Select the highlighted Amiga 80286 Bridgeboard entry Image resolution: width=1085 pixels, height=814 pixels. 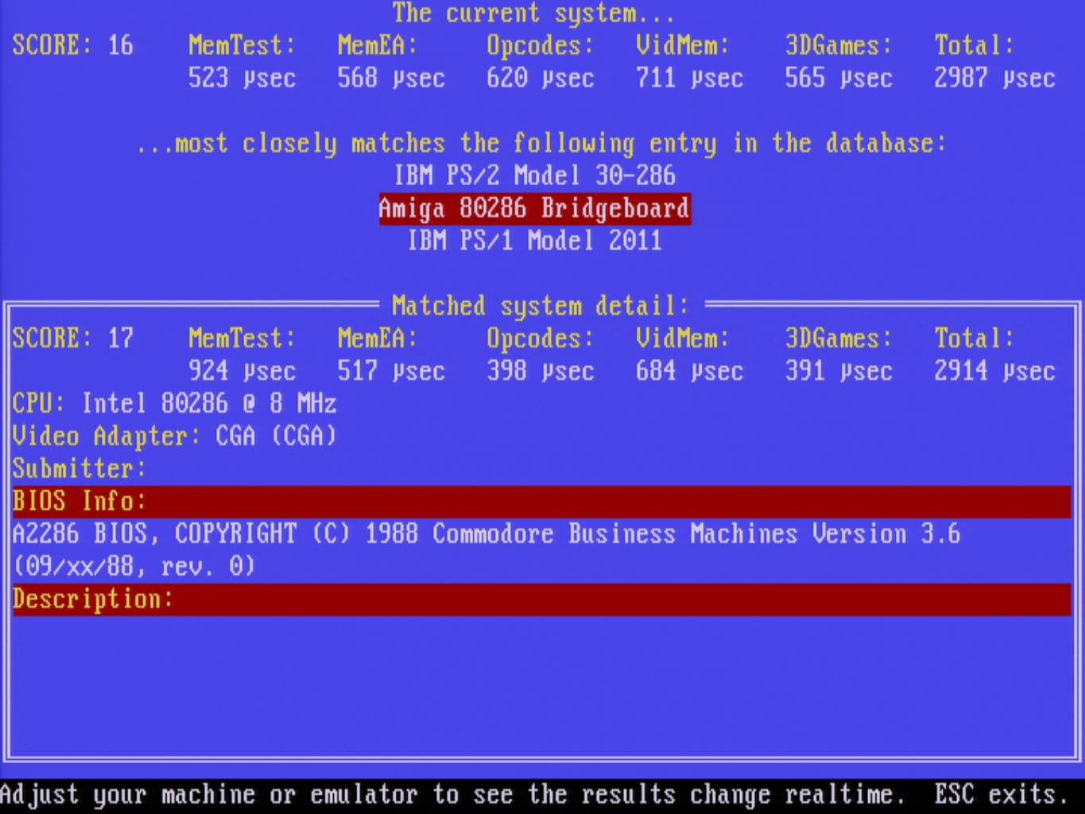tap(535, 209)
